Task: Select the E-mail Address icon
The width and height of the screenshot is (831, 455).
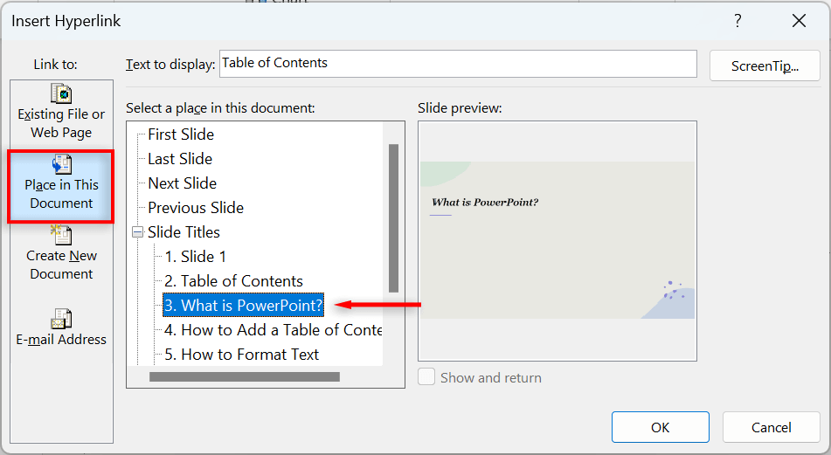Action: coord(61,319)
